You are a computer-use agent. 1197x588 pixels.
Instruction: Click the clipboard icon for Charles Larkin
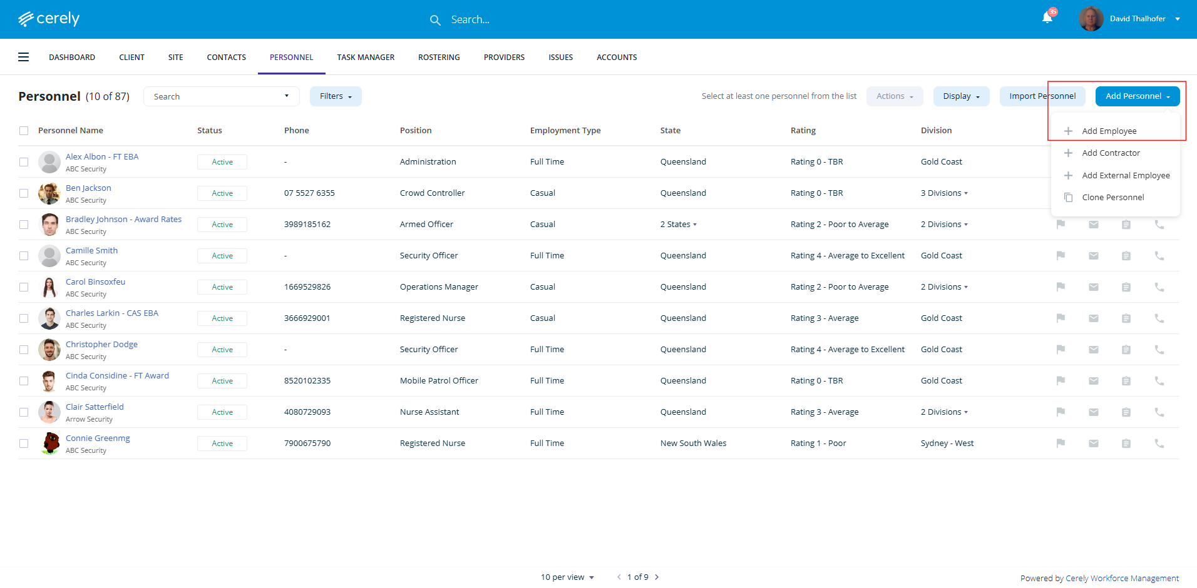[1126, 318]
